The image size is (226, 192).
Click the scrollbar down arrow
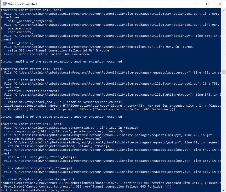tap(223, 190)
